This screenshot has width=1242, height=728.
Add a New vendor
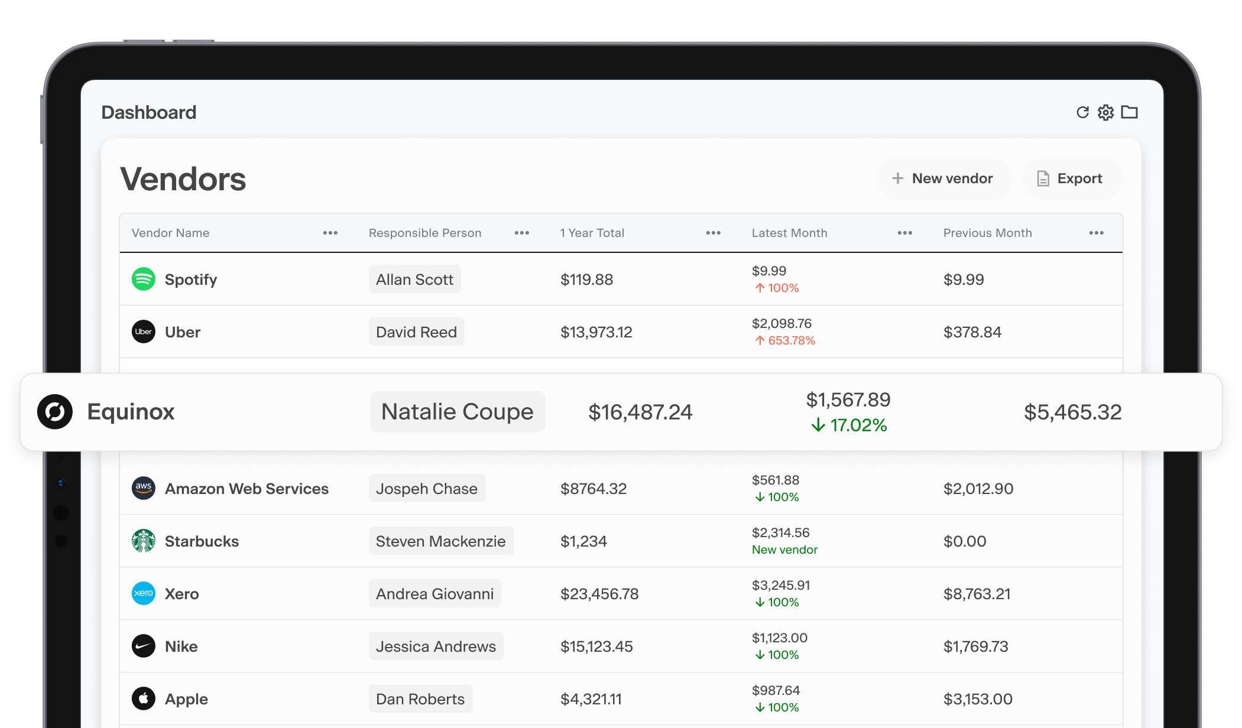tap(943, 178)
